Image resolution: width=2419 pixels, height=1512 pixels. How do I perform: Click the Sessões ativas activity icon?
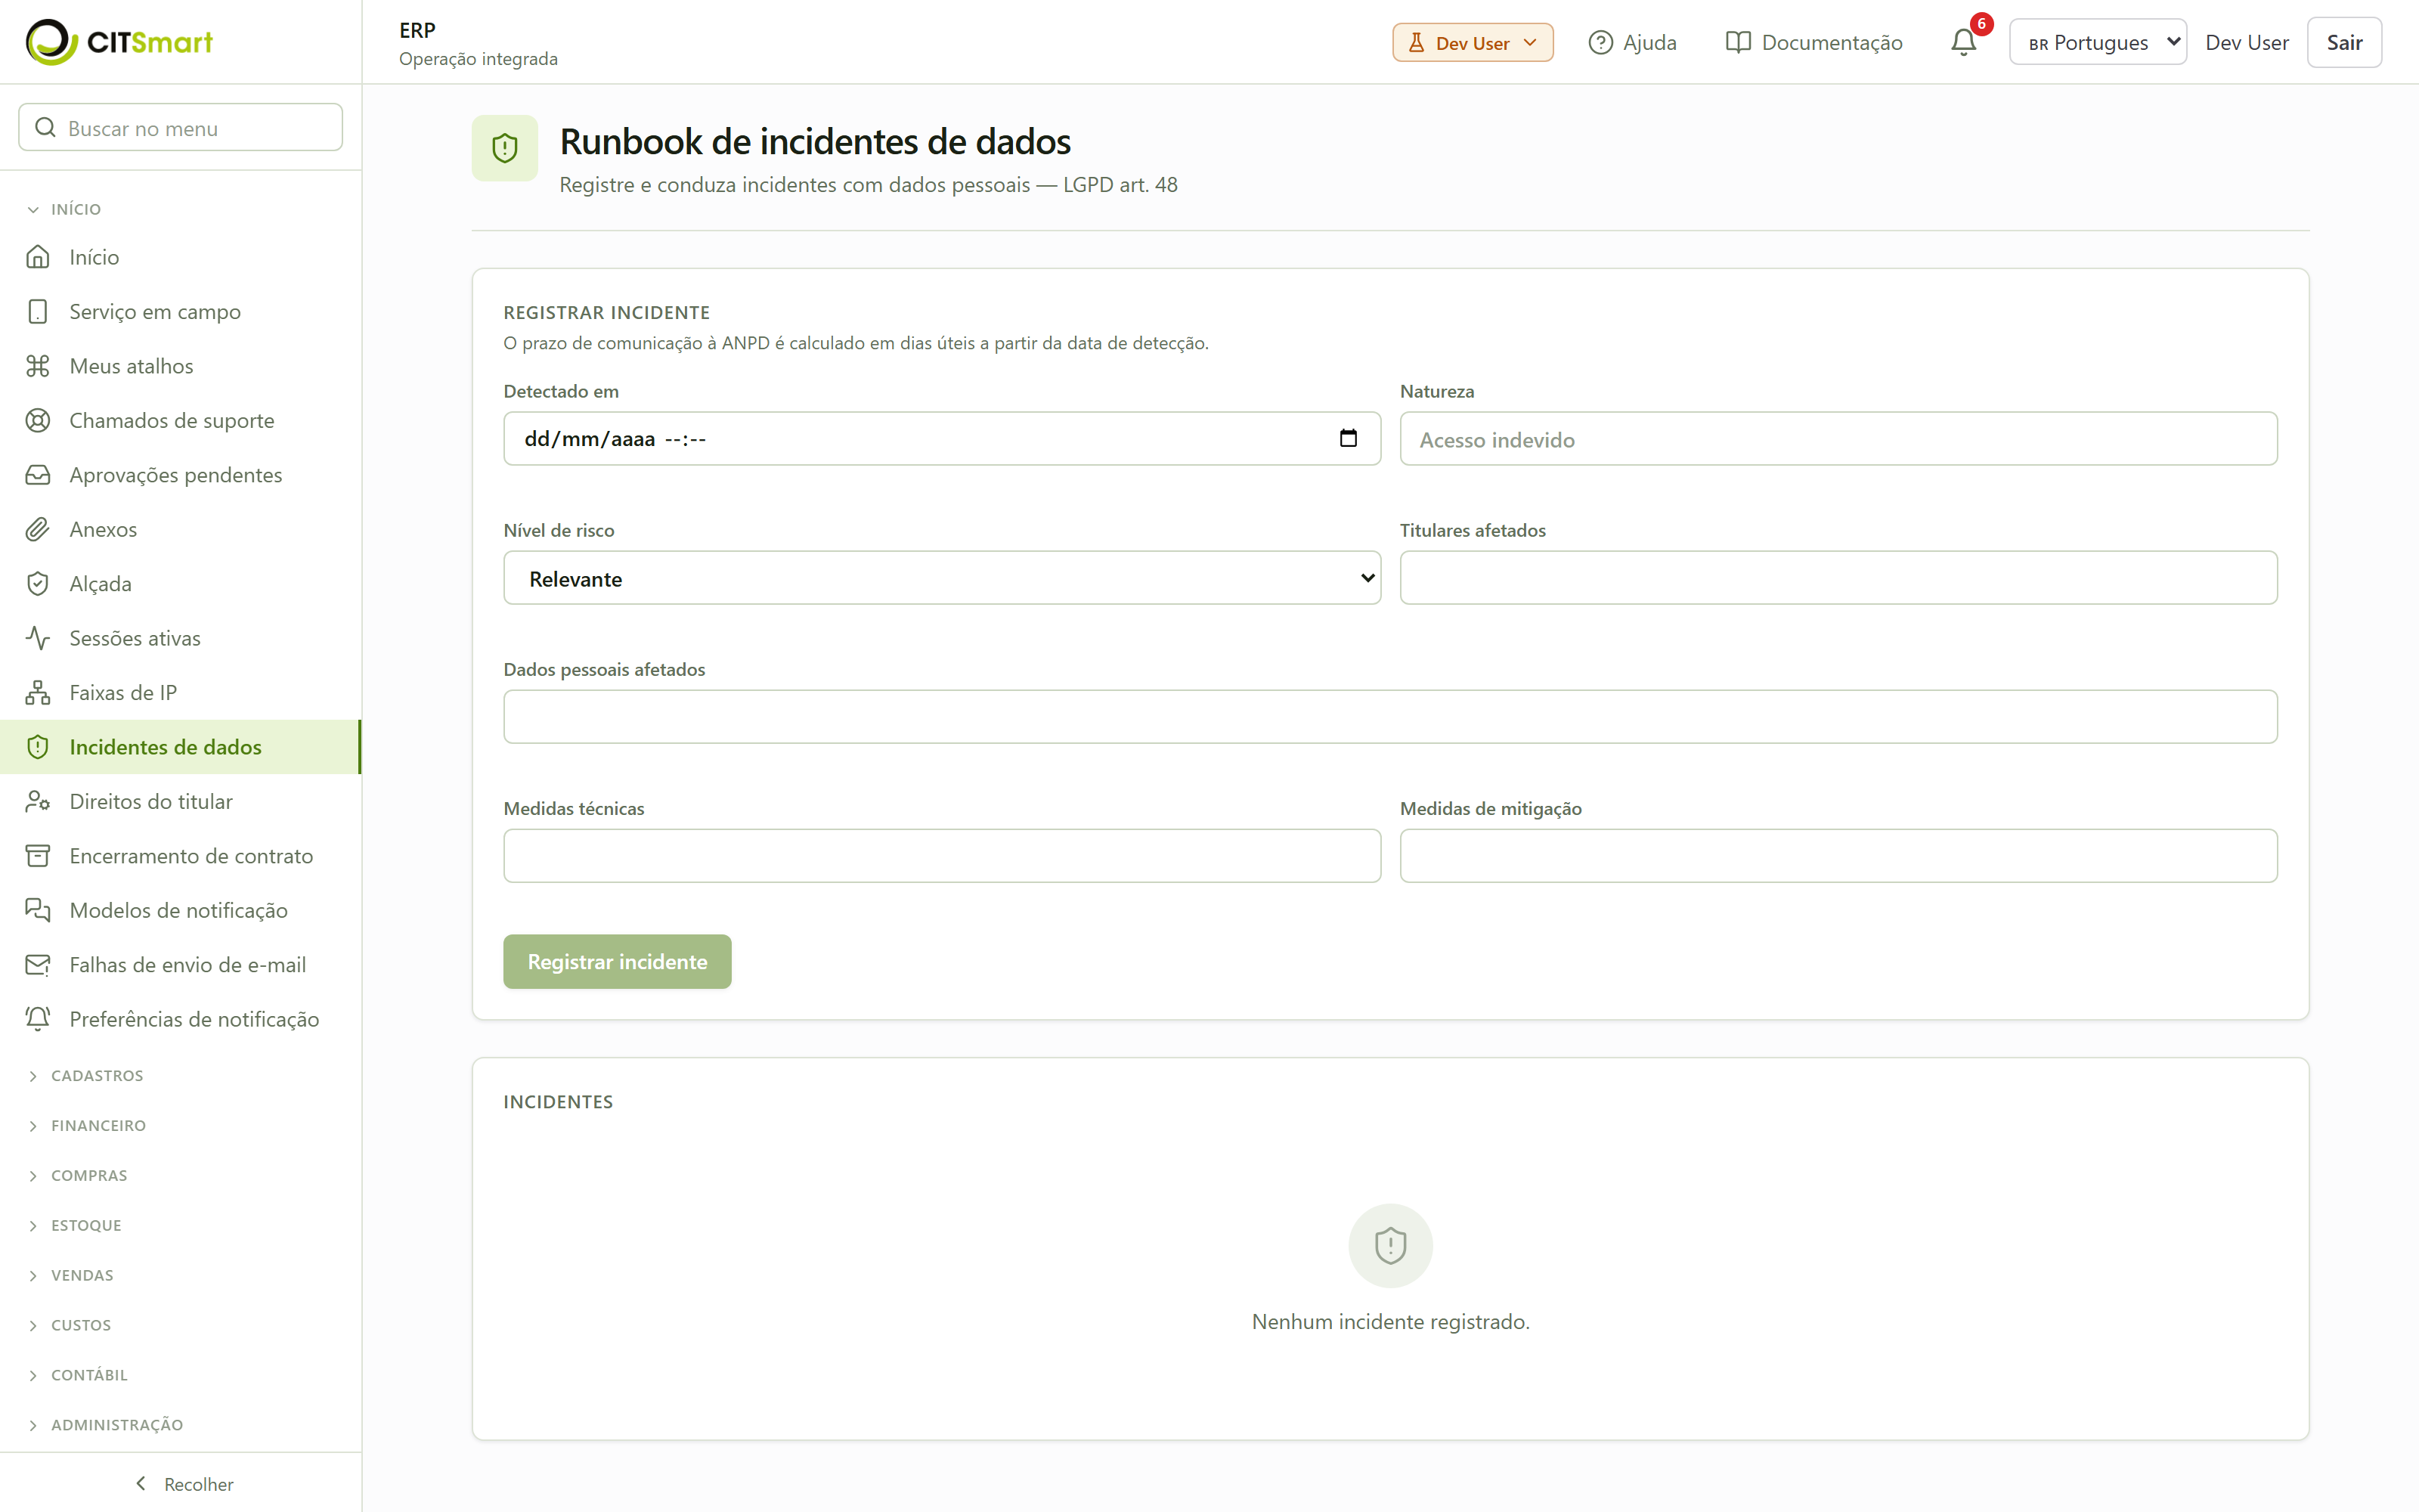pos(38,638)
